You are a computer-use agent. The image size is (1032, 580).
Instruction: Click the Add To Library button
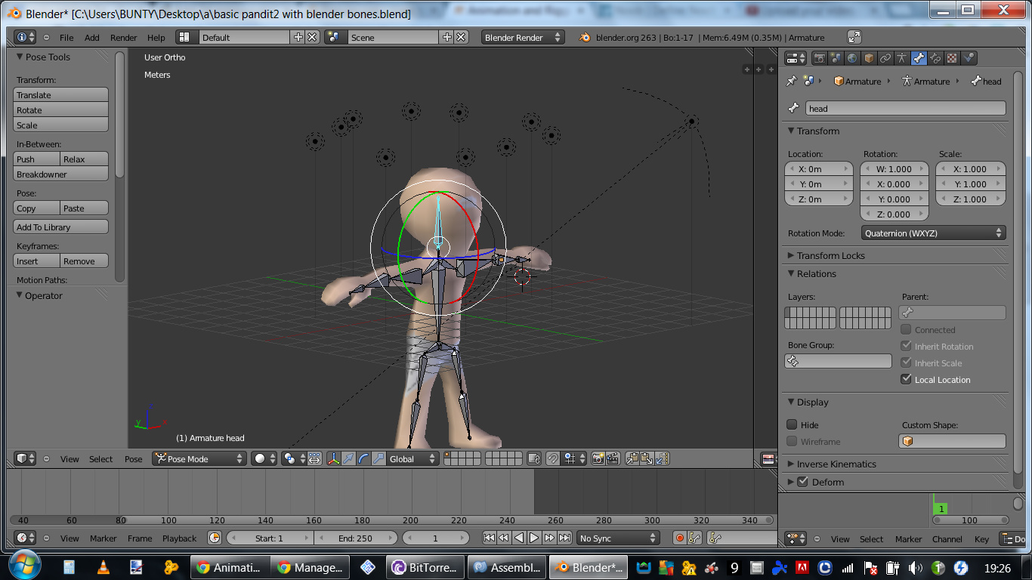(61, 227)
